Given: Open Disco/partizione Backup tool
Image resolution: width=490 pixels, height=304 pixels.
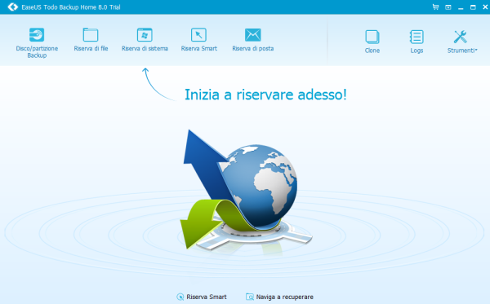Looking at the screenshot, I should click(x=37, y=43).
